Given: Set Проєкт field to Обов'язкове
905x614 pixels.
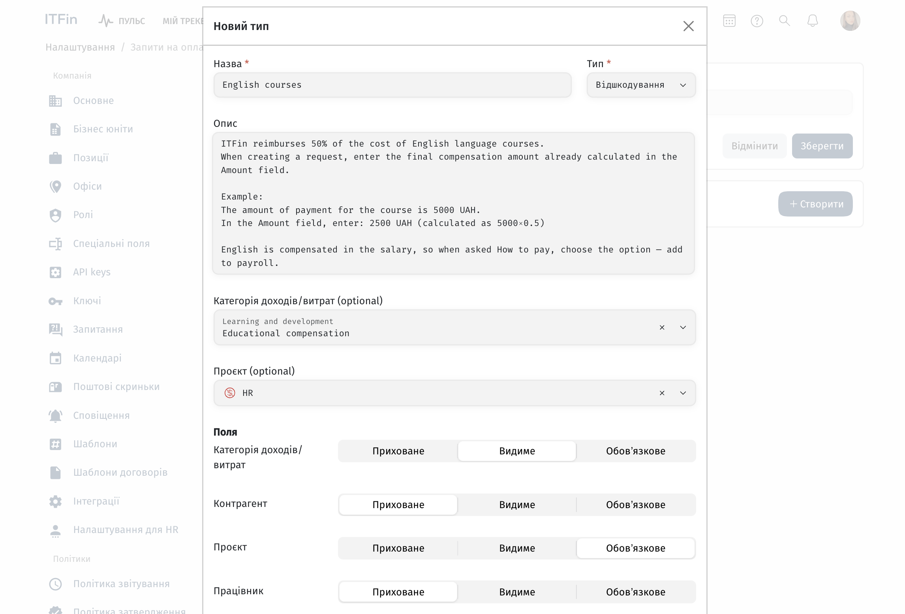Looking at the screenshot, I should coord(636,548).
